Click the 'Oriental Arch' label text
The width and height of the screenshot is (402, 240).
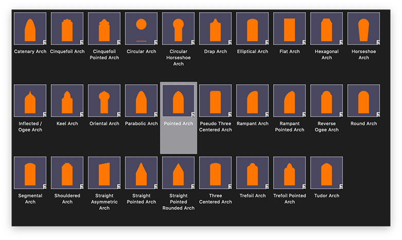(104, 124)
